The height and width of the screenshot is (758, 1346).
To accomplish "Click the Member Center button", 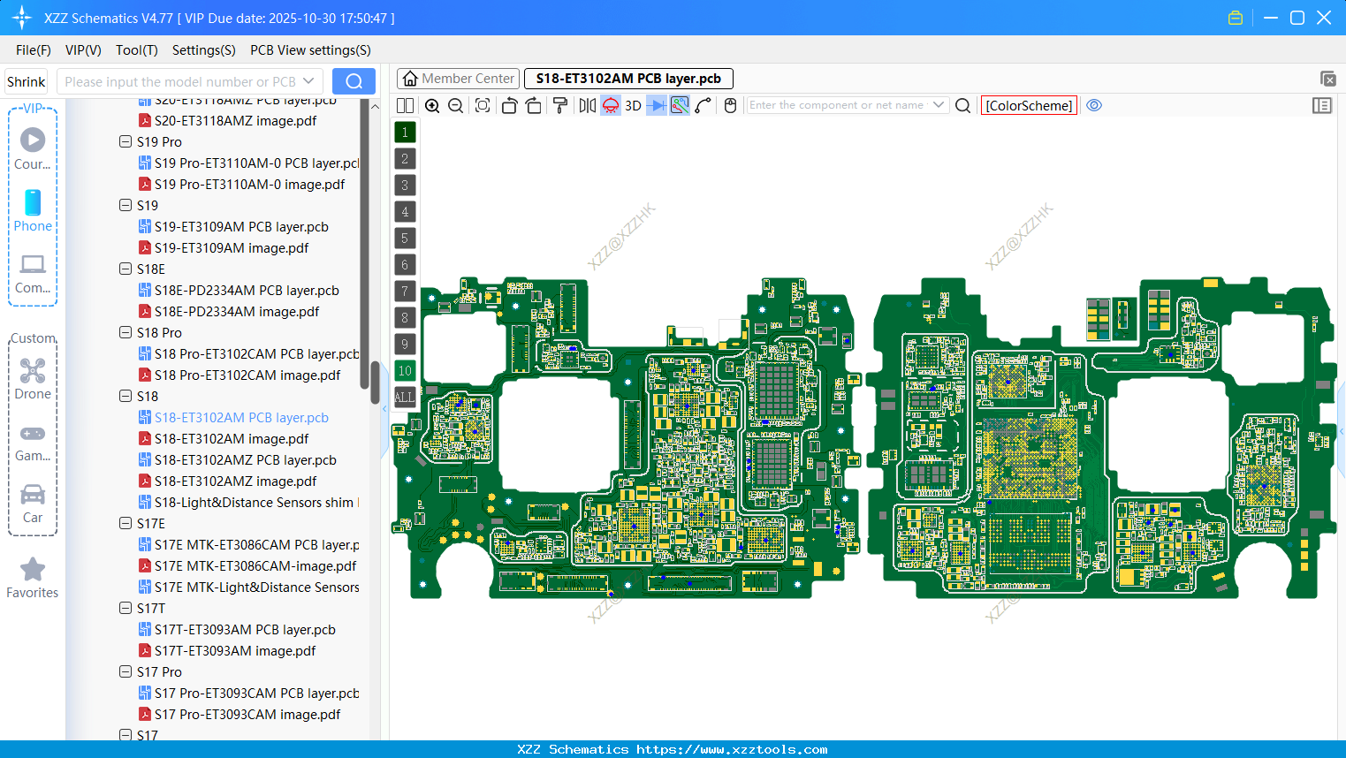I will point(457,78).
